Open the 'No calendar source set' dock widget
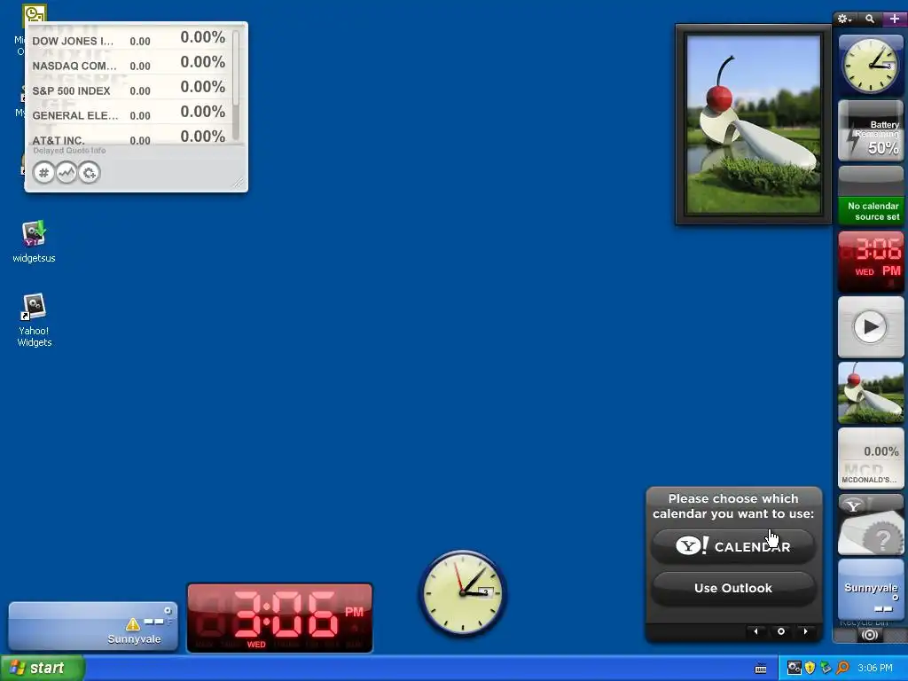Viewport: 908px width, 681px height. 871,196
